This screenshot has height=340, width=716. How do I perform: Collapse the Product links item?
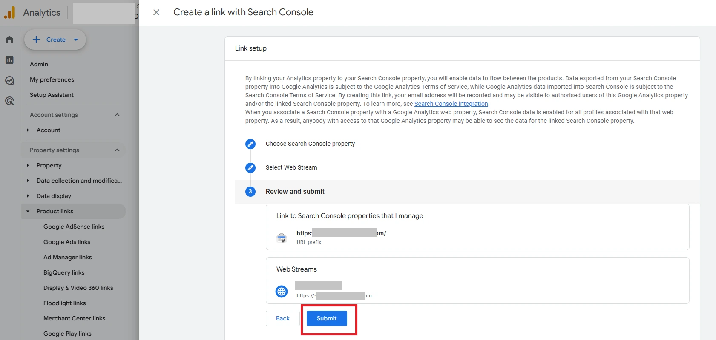click(x=28, y=211)
